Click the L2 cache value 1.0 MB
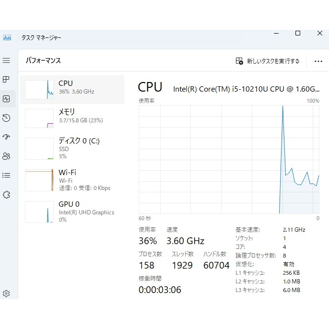This screenshot has width=329, height=329. (x=292, y=282)
